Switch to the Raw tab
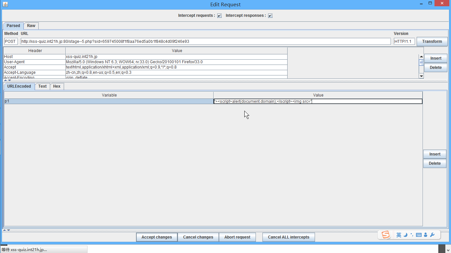Image resolution: width=451 pixels, height=253 pixels. (31, 26)
